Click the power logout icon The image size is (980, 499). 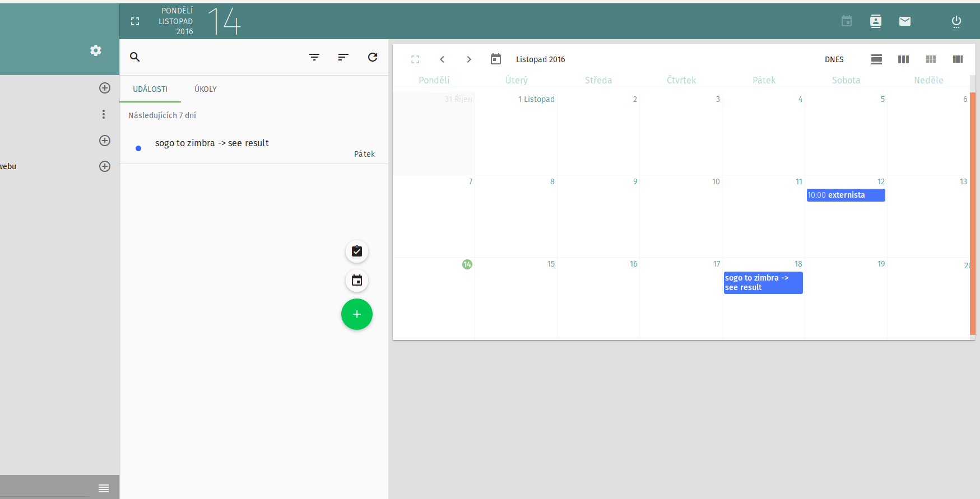[956, 21]
